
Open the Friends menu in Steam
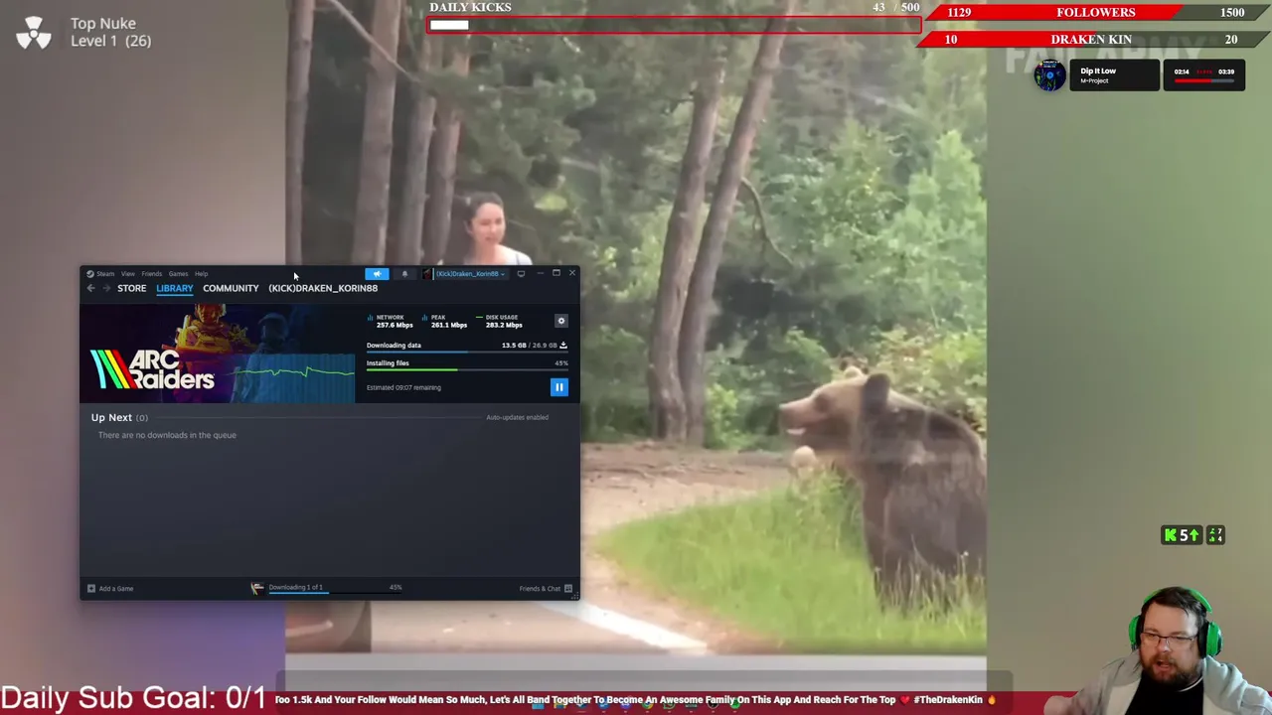click(151, 274)
